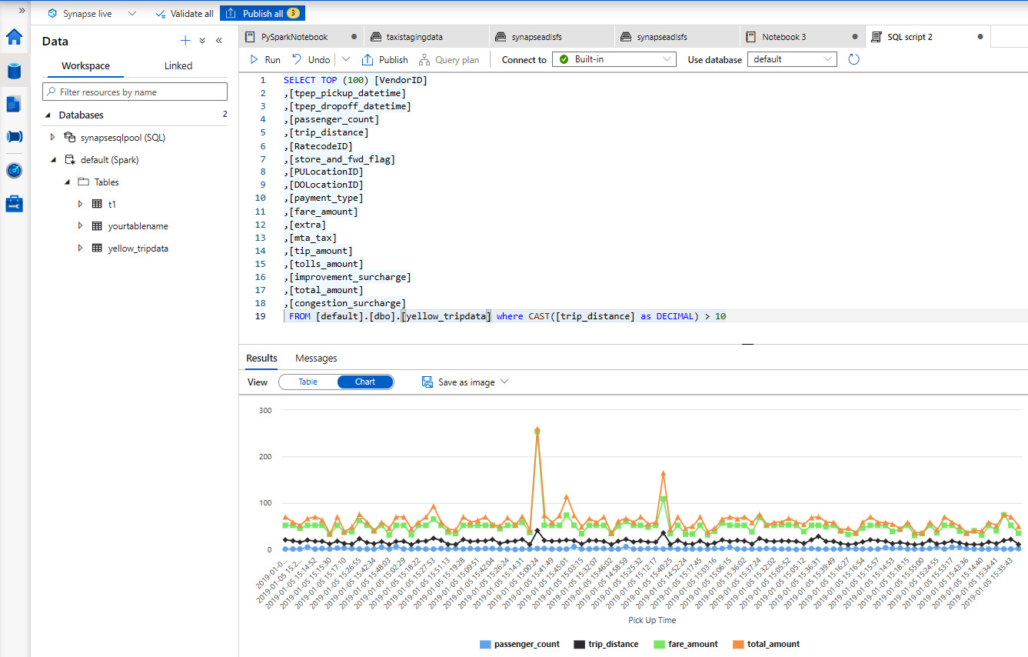Collapse the Data panel with double chevron
The width and height of the screenshot is (1028, 657).
(x=219, y=41)
